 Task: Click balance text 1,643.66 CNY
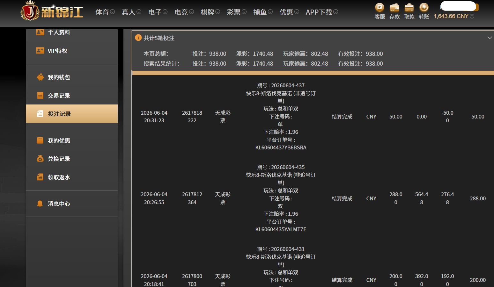tap(451, 16)
